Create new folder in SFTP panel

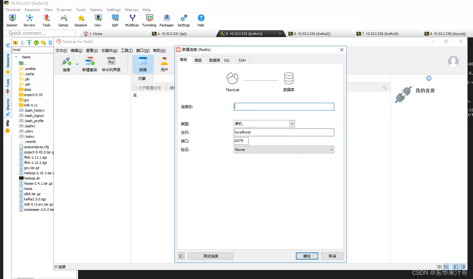point(43,42)
